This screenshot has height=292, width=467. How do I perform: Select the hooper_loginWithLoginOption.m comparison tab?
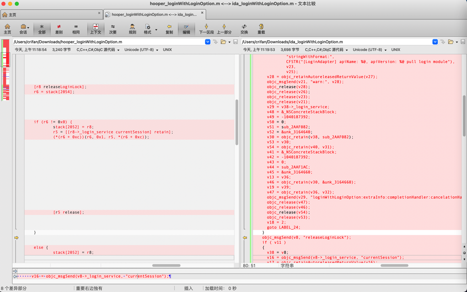[154, 14]
